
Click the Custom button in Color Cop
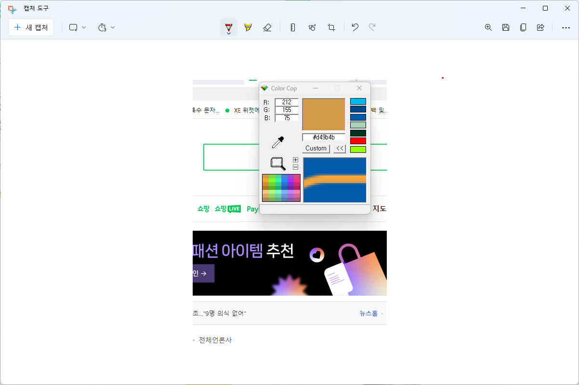(316, 149)
